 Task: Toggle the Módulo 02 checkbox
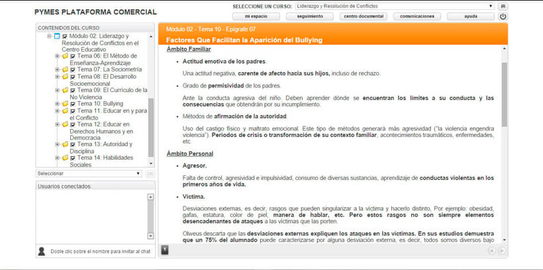pos(65,36)
